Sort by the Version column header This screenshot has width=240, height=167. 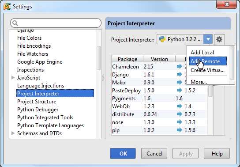click(x=159, y=59)
